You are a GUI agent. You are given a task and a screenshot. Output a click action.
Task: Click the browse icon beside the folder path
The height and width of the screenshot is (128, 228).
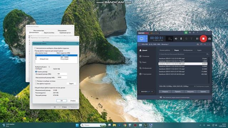tap(207, 54)
